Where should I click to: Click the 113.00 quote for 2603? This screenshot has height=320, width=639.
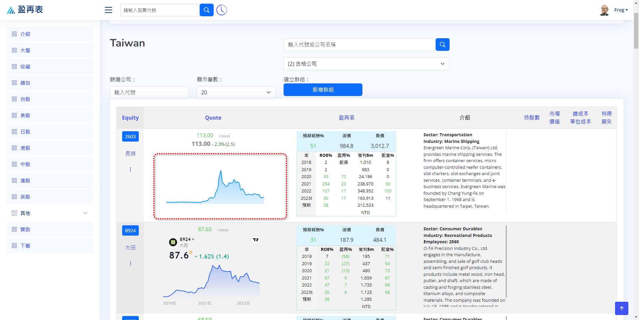point(205,135)
